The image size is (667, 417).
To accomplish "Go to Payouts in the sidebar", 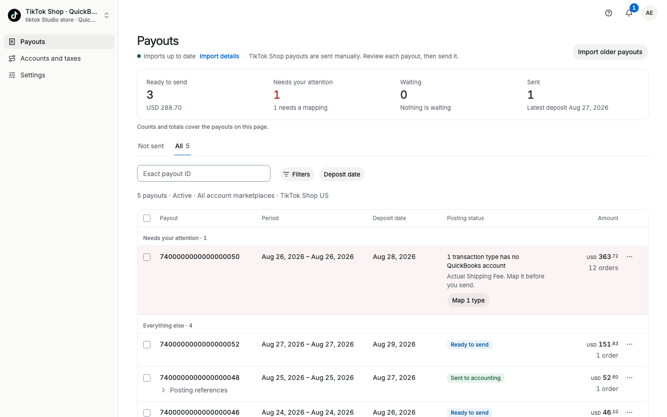I will 59,42.
